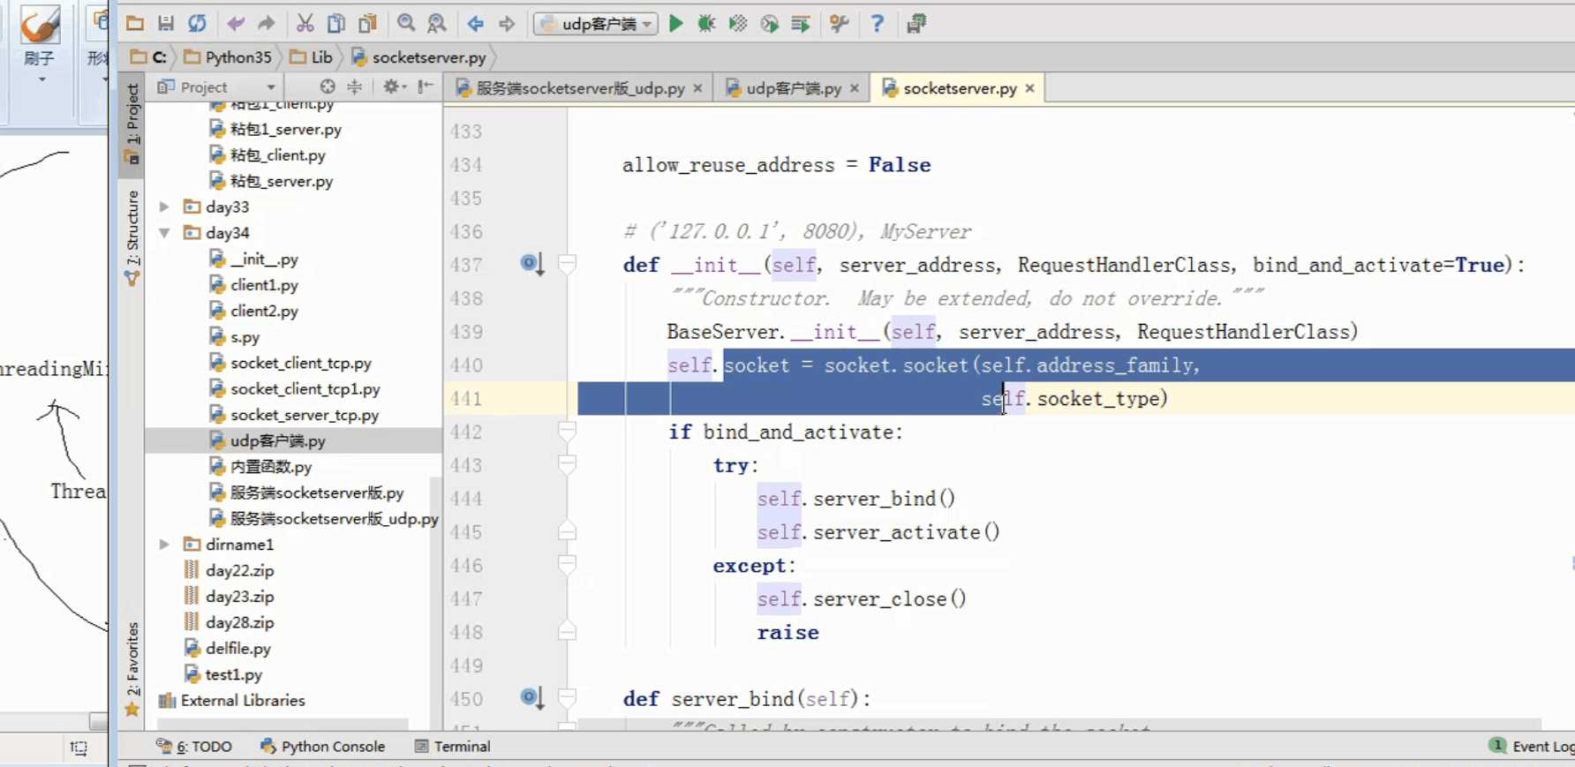Screen dimensions: 1575x767
Task: Fold the except block at line 446
Action: coord(568,564)
